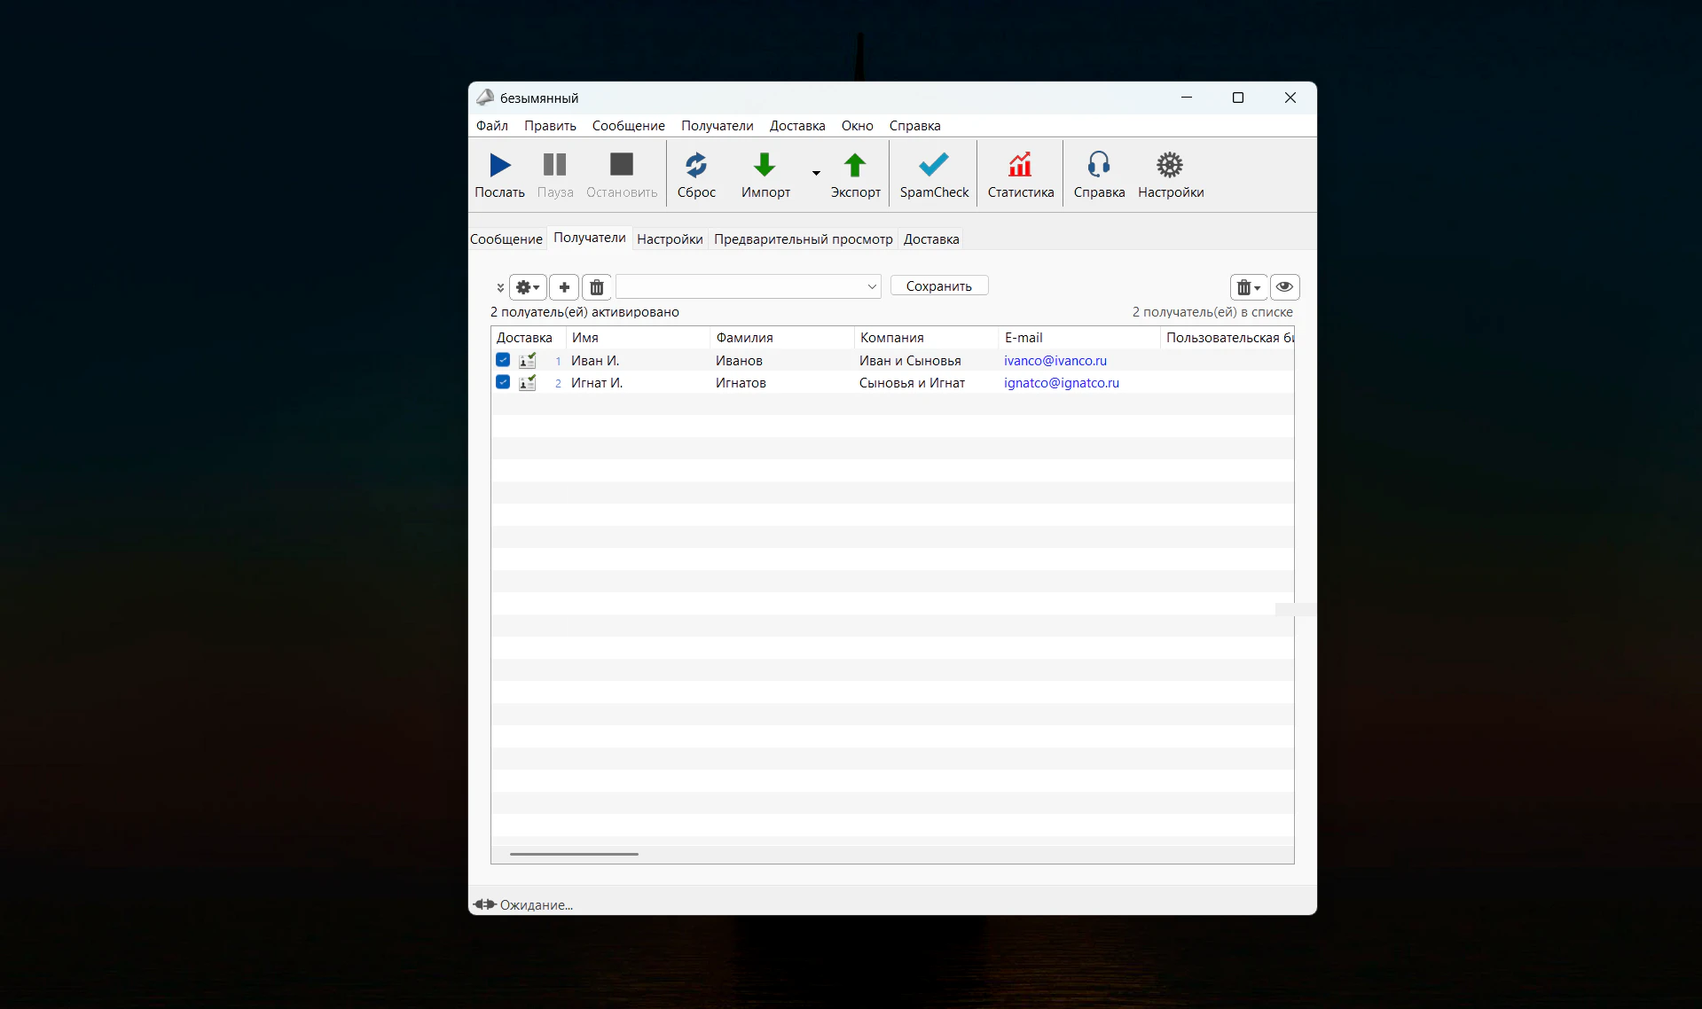Click the Послать (send) play icon
This screenshot has height=1009, width=1702.
click(500, 165)
